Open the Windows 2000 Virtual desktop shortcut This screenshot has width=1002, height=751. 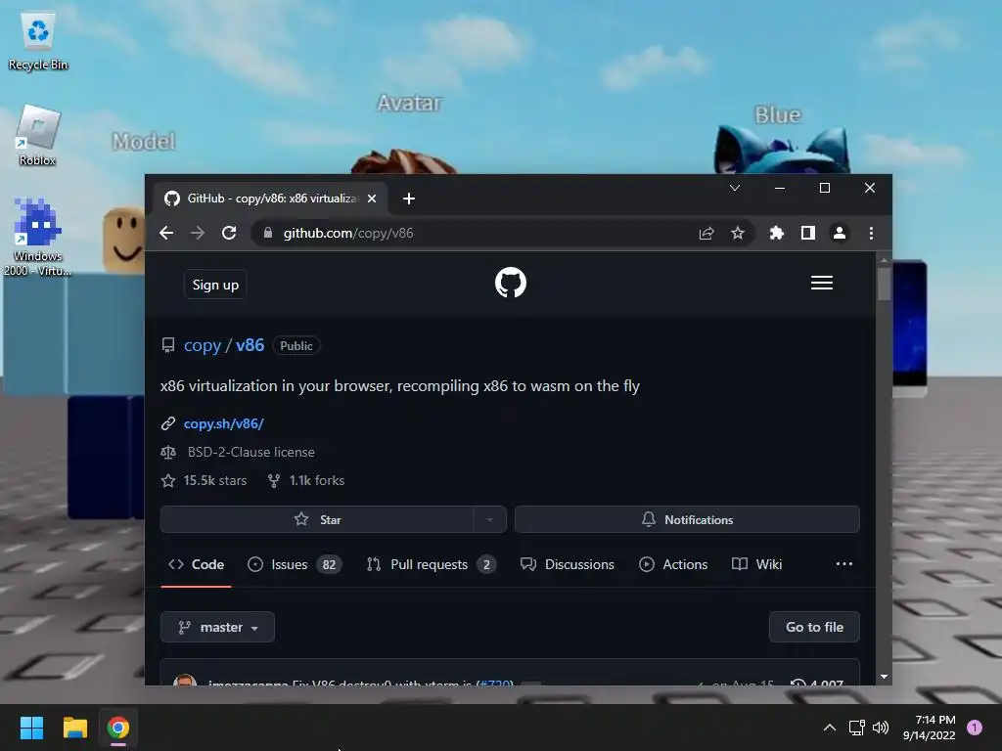click(37, 238)
